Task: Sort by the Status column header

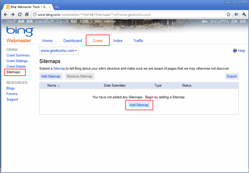Action: [186, 86]
